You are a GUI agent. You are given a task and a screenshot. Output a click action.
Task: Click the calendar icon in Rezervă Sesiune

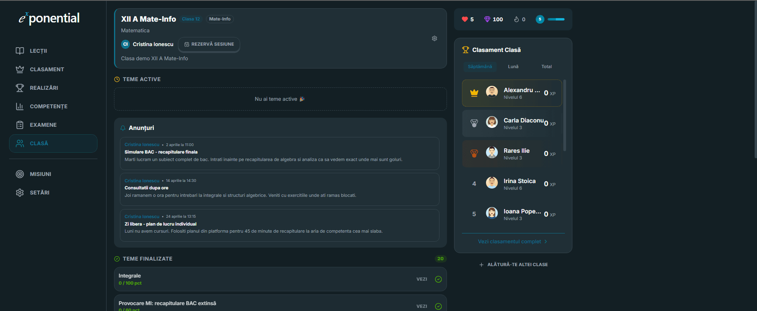tap(187, 44)
